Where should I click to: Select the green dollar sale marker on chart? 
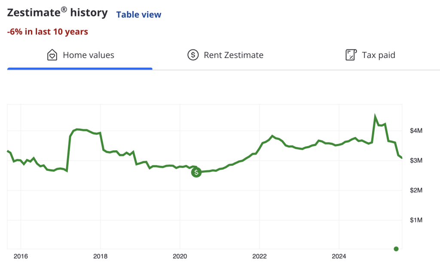(x=196, y=172)
